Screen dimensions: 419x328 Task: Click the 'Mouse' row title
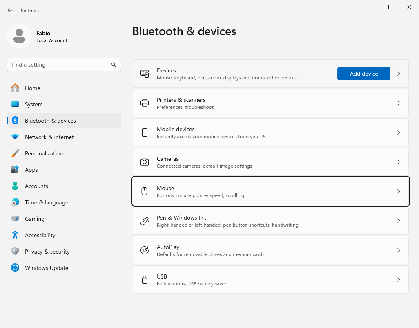(165, 188)
